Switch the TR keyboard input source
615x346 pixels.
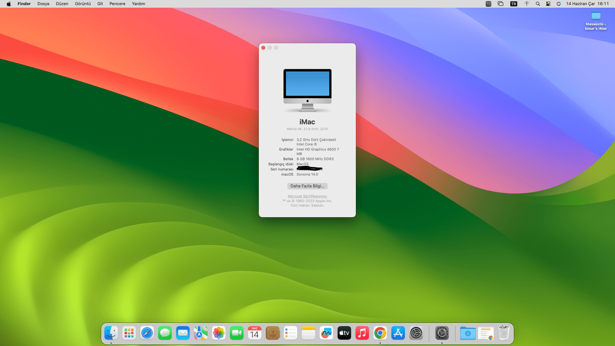click(514, 4)
